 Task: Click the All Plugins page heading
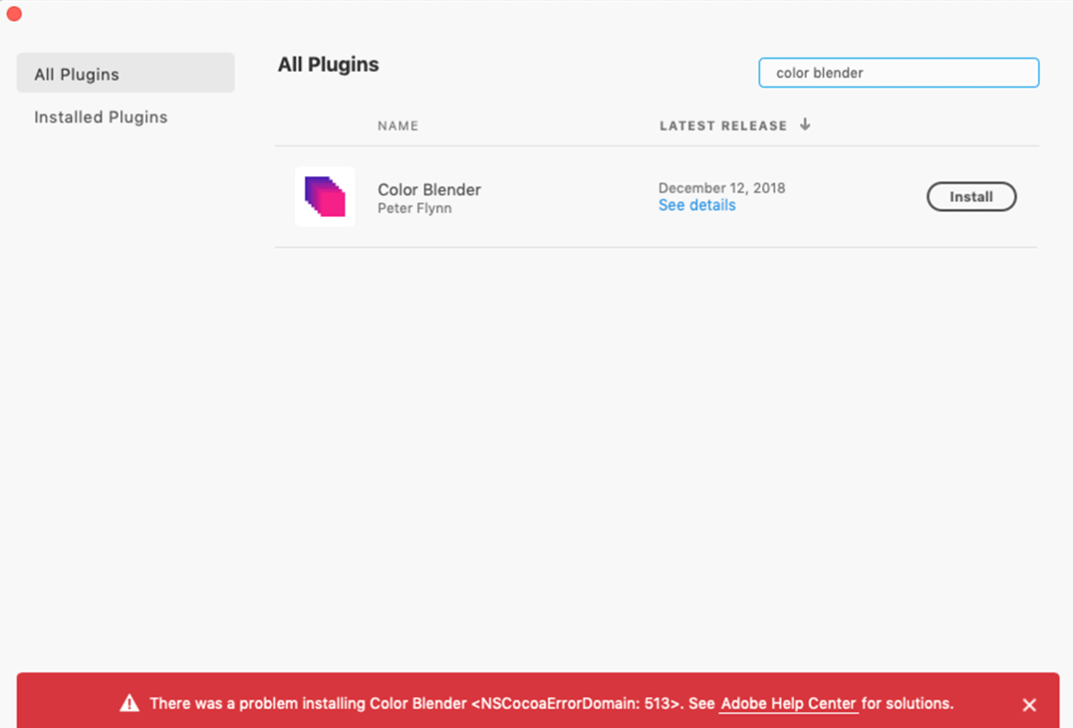[x=328, y=65]
